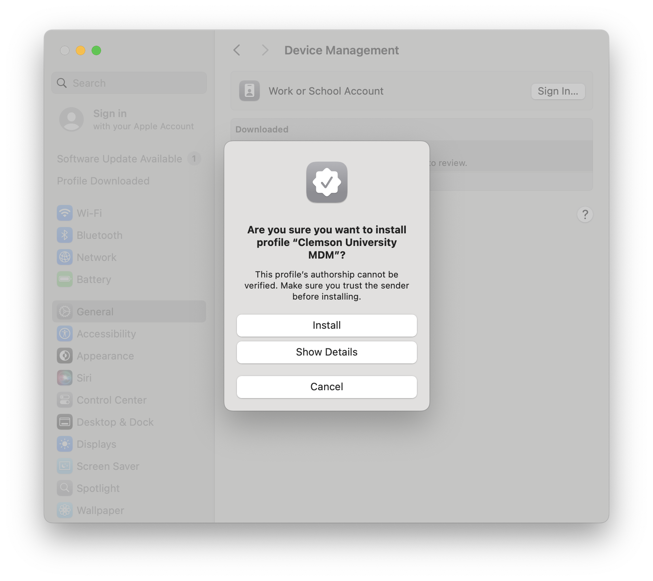Cancel the profile installation dialog
The image size is (653, 581).
326,387
